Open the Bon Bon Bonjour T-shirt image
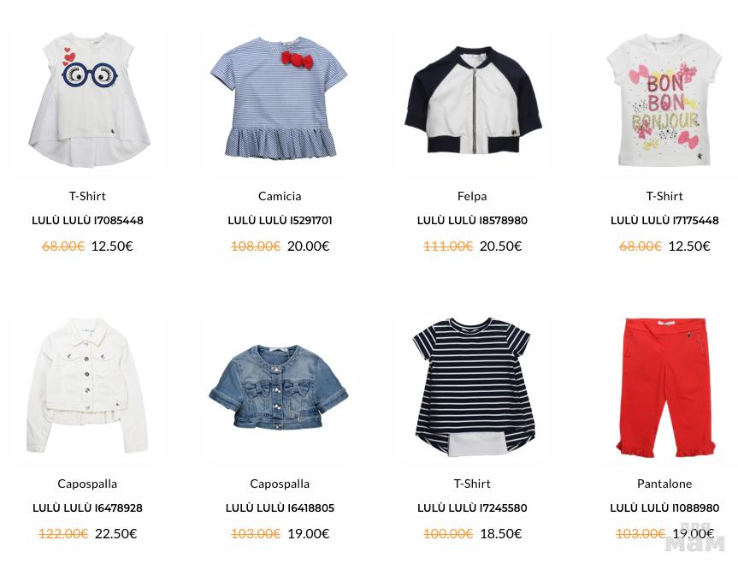 [664, 99]
